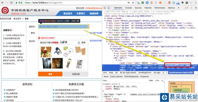Image resolution: width=198 pixels, height=102 pixels.
Task: Switch to the Console tab
Action: click(128, 8)
